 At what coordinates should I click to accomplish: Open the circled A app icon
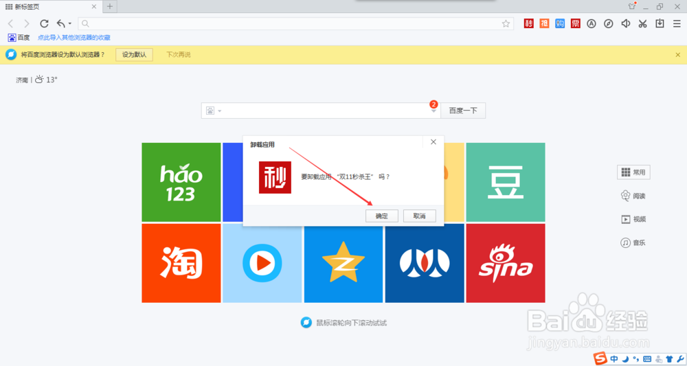pyautogui.click(x=592, y=23)
